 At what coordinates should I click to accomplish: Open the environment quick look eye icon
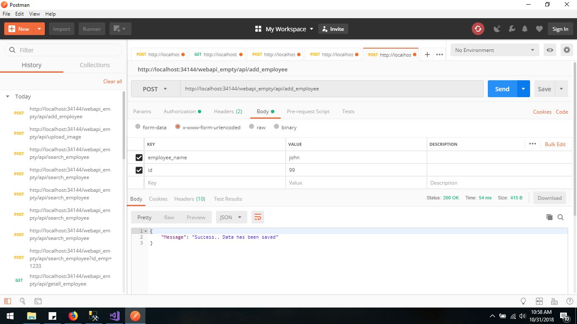[550, 50]
